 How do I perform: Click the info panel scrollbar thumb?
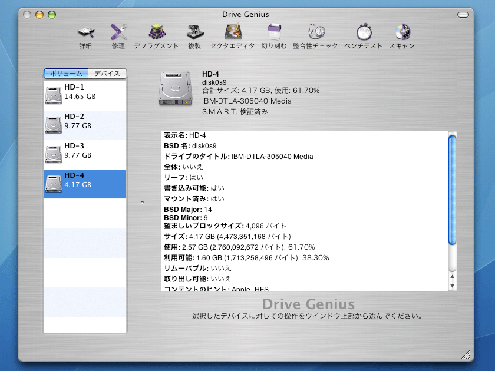452,190
